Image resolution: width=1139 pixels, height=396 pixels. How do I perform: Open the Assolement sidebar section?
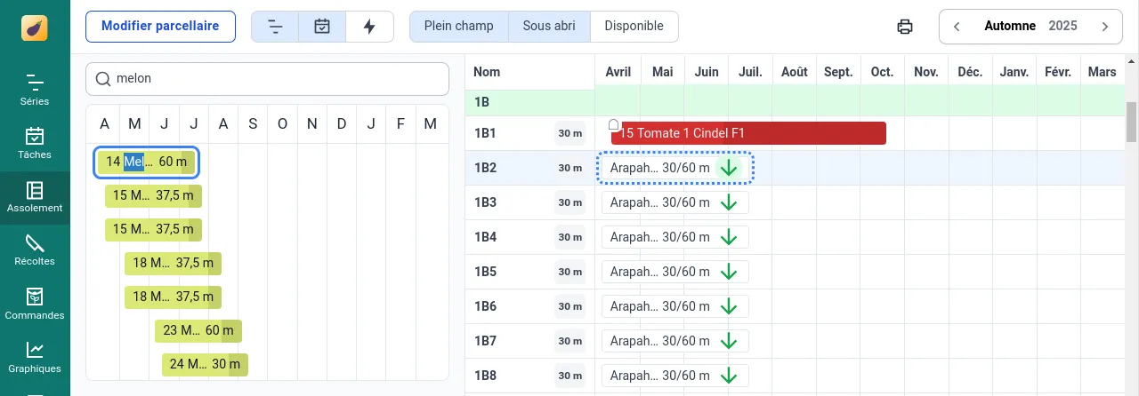35,197
